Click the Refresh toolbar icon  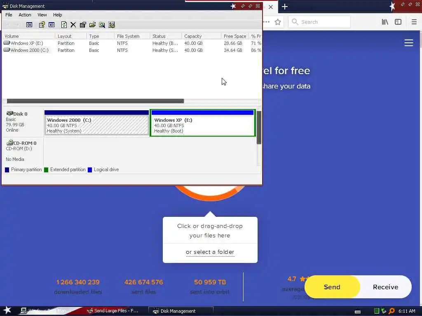[64, 25]
